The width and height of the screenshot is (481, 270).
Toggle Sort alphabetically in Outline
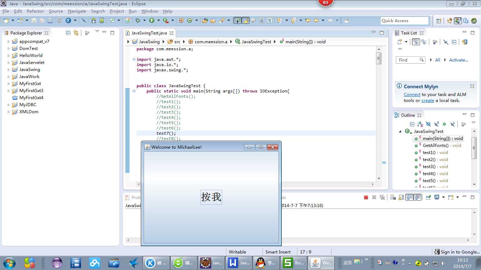(x=420, y=124)
